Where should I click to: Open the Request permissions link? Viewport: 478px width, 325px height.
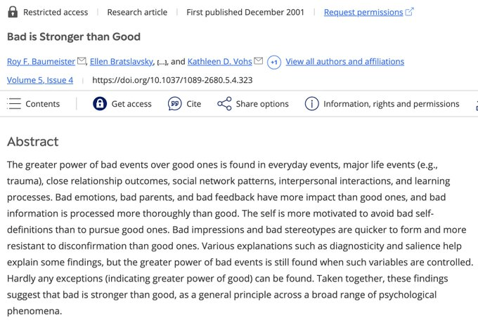coord(363,12)
